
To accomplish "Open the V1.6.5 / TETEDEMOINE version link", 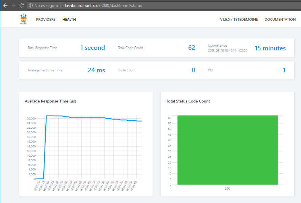I will point(239,19).
